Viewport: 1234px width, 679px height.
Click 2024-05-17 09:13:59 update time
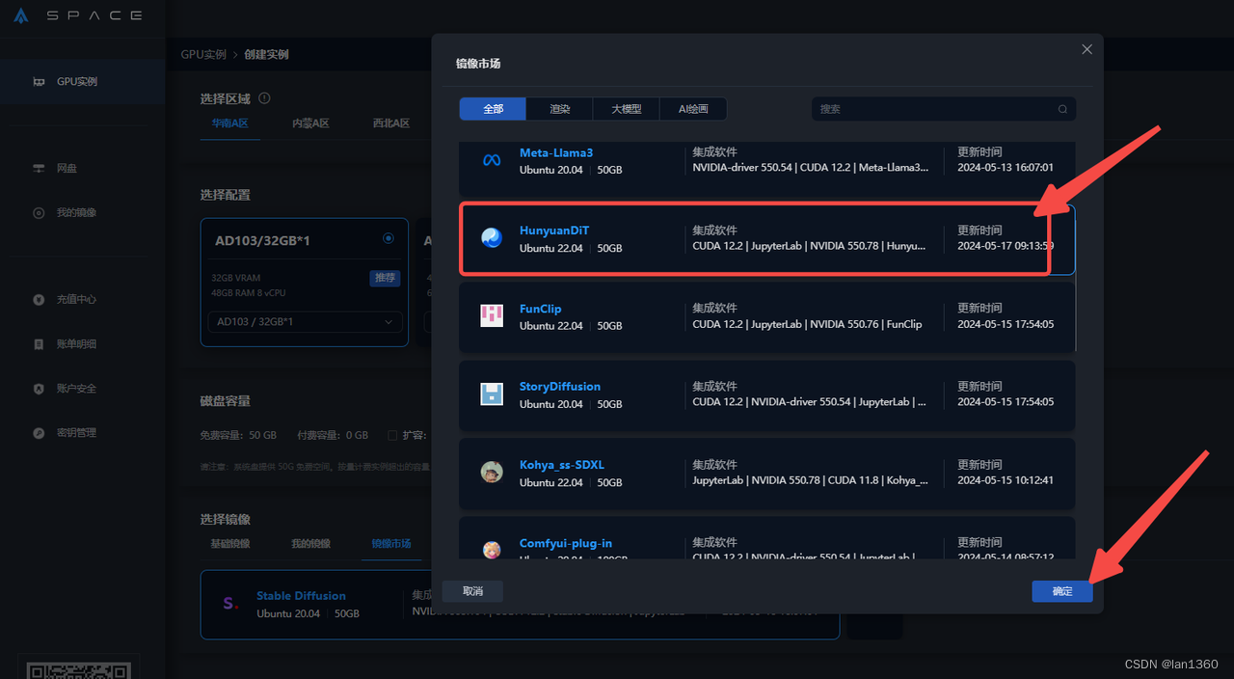pos(1006,246)
